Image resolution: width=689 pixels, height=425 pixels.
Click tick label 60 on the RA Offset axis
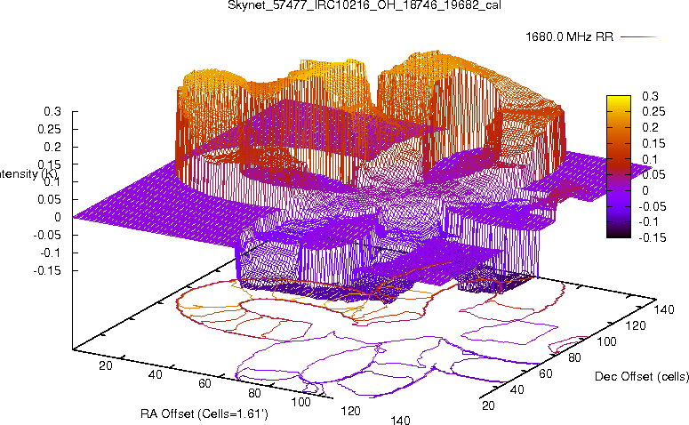click(x=204, y=384)
